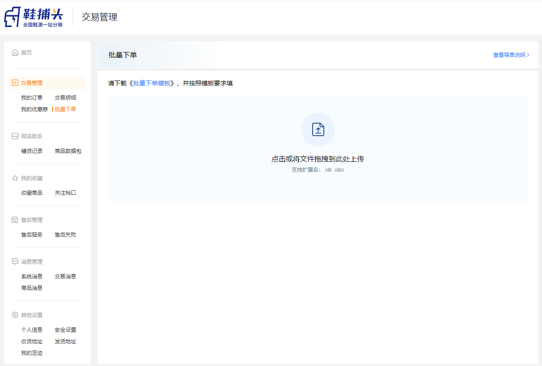Click the home icon beside 首页
Image resolution: width=542 pixels, height=366 pixels.
[x=15, y=52]
